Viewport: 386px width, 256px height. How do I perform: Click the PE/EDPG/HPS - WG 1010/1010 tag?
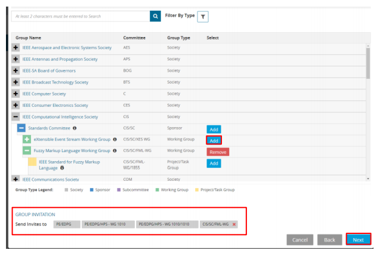[x=167, y=224]
